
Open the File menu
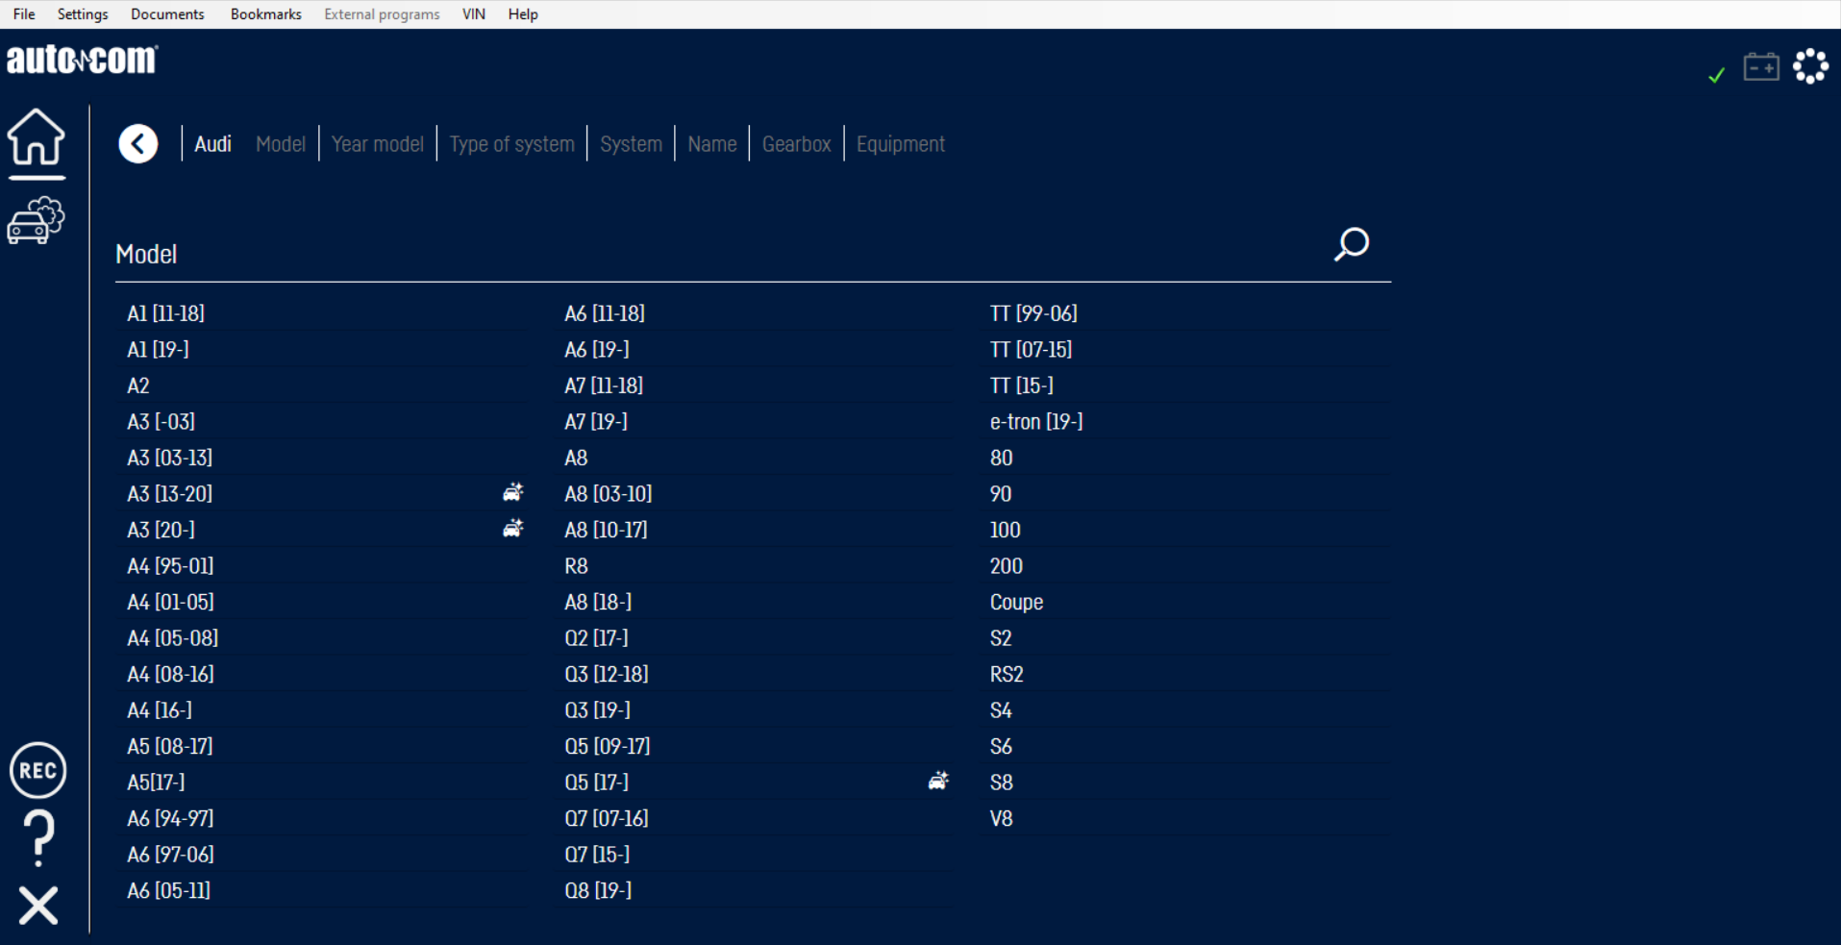click(24, 14)
